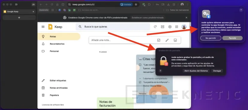
Task: Check the "Las cosas" quote item
Action: coord(140,65)
